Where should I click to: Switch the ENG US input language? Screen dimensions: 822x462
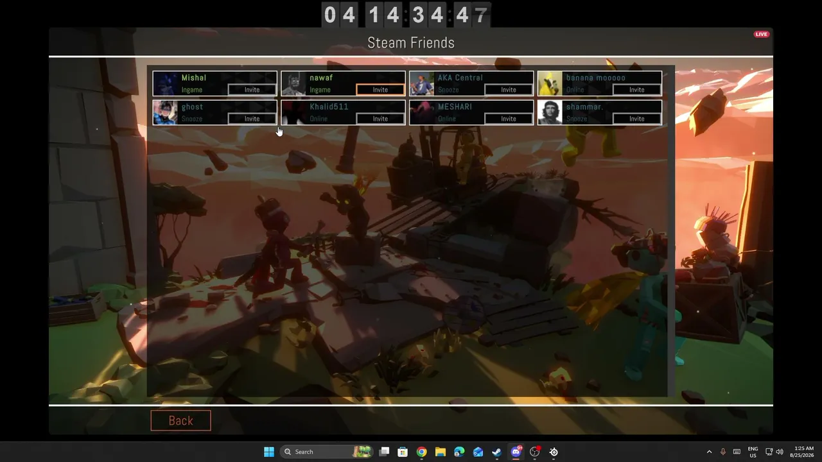click(x=753, y=452)
